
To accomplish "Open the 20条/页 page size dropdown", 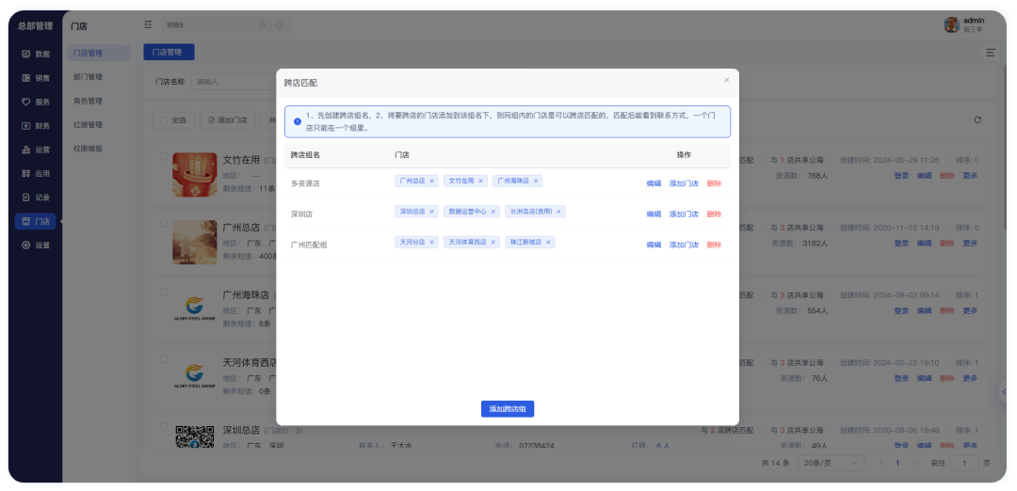I will point(831,463).
